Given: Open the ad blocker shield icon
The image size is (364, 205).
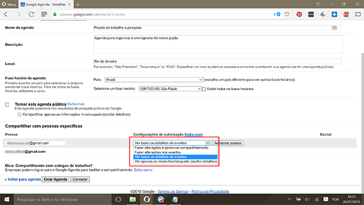Looking at the screenshot, I should click(x=277, y=14).
